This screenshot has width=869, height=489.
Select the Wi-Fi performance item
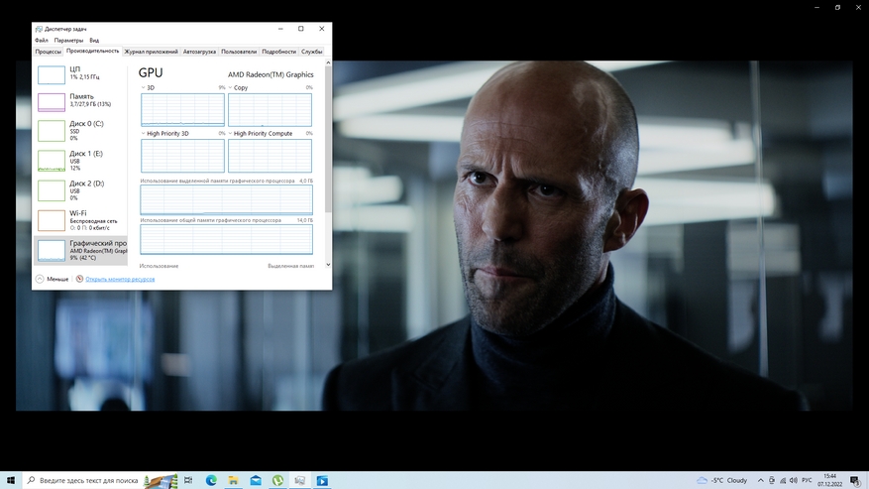tap(80, 220)
